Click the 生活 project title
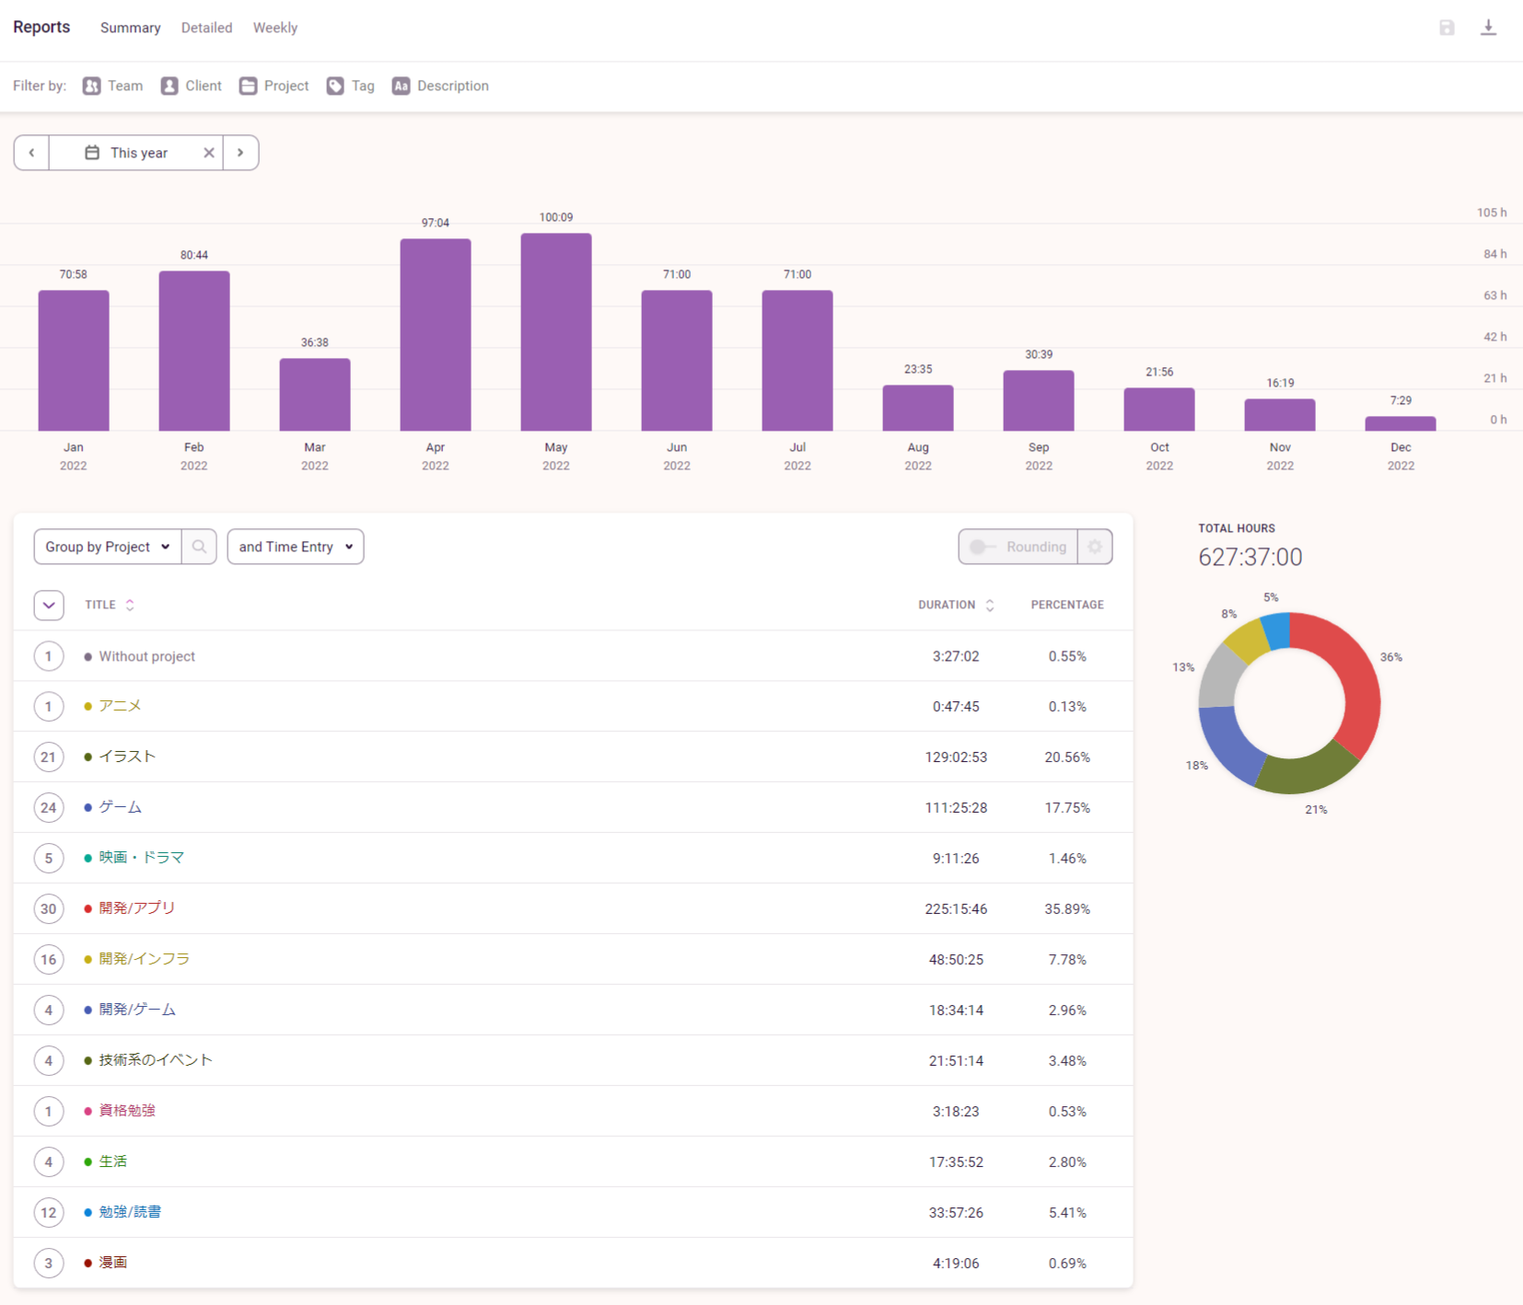Image resolution: width=1523 pixels, height=1305 pixels. point(113,1161)
